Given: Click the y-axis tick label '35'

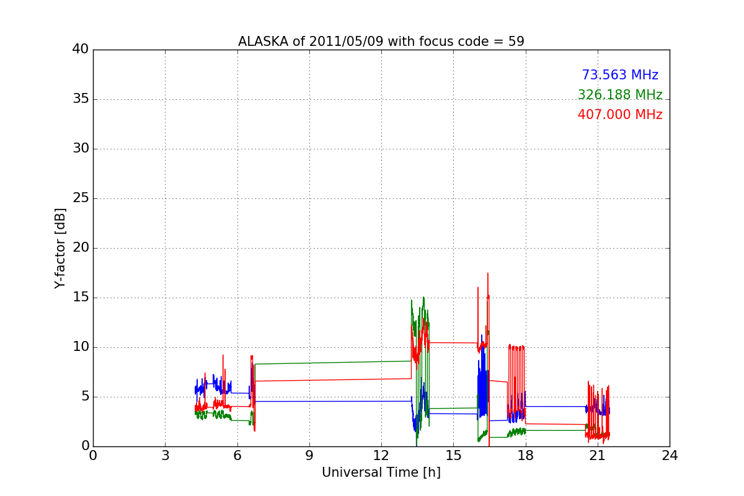Looking at the screenshot, I should (81, 99).
